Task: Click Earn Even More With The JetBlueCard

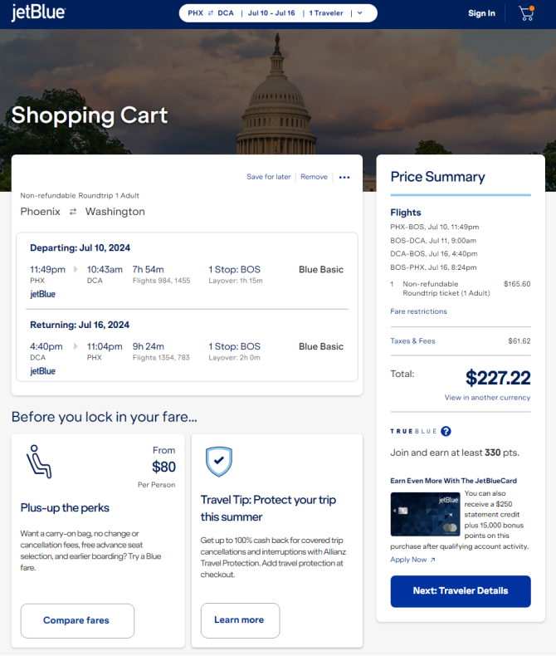Action: (454, 481)
